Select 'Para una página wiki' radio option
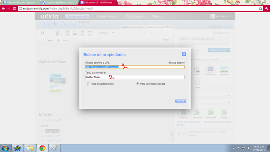Screen dimensions: 270x152 pyautogui.click(x=88, y=84)
